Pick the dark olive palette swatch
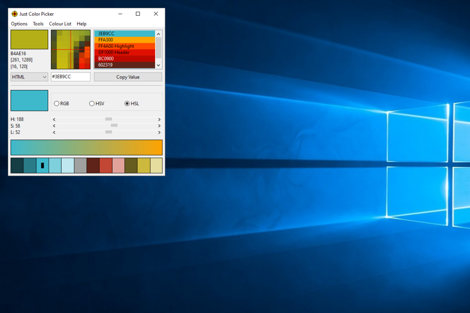 pyautogui.click(x=131, y=166)
